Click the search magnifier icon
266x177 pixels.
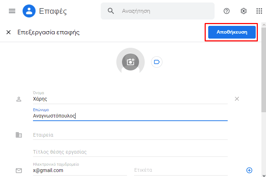111,11
